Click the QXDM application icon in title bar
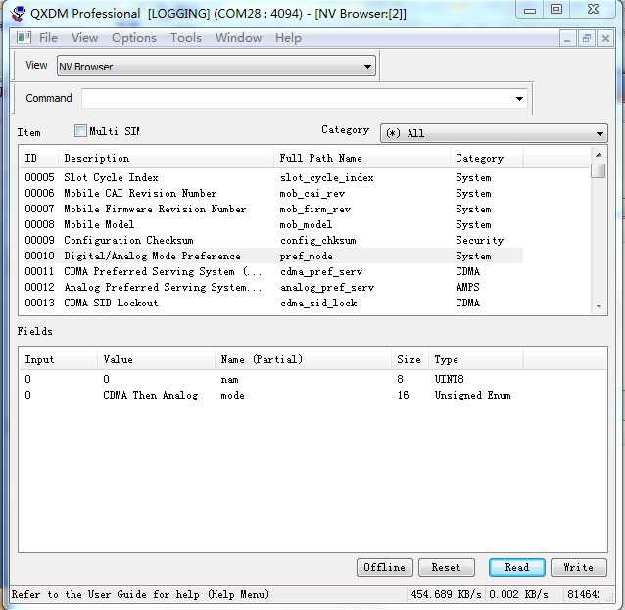Viewport: 625px width, 610px height. pos(18,14)
